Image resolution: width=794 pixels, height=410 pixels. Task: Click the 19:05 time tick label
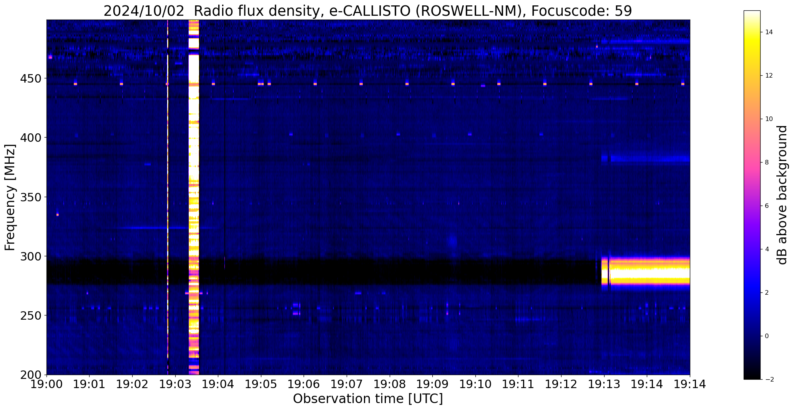pos(261,384)
